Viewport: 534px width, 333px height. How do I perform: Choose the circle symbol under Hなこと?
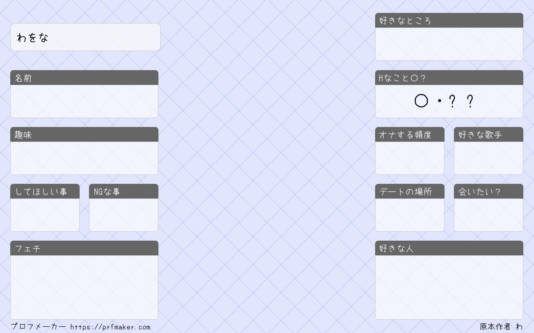(x=421, y=101)
